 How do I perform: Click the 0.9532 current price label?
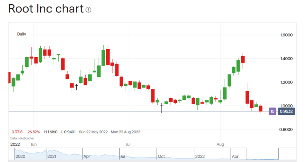(x=286, y=111)
